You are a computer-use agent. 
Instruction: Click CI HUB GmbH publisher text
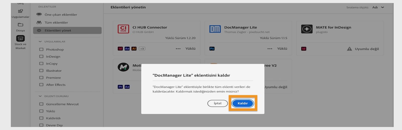click(143, 32)
